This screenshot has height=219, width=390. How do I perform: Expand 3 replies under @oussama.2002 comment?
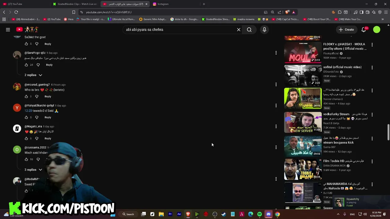(33, 170)
